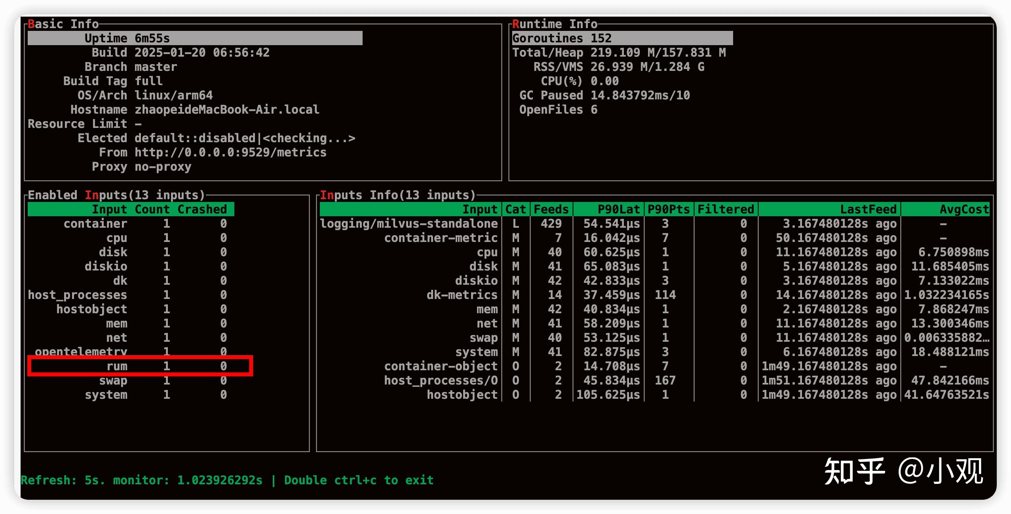Click the opentelemetry input row
Screen dimensions: 1011x514
(81, 351)
